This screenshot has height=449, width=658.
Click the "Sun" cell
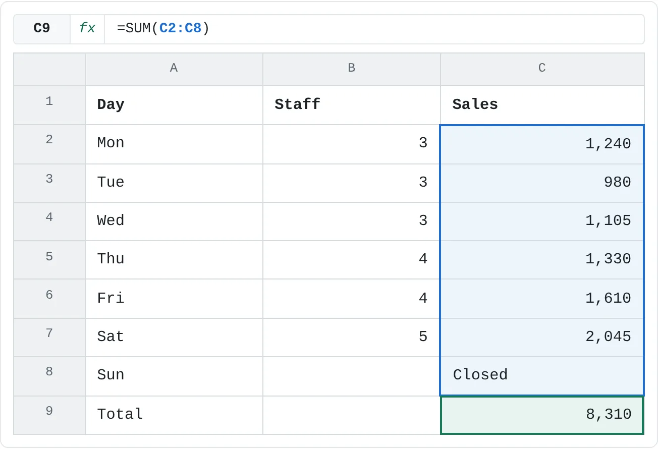point(174,376)
